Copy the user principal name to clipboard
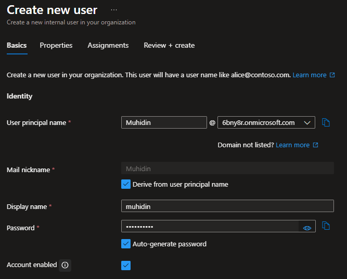 [326, 122]
